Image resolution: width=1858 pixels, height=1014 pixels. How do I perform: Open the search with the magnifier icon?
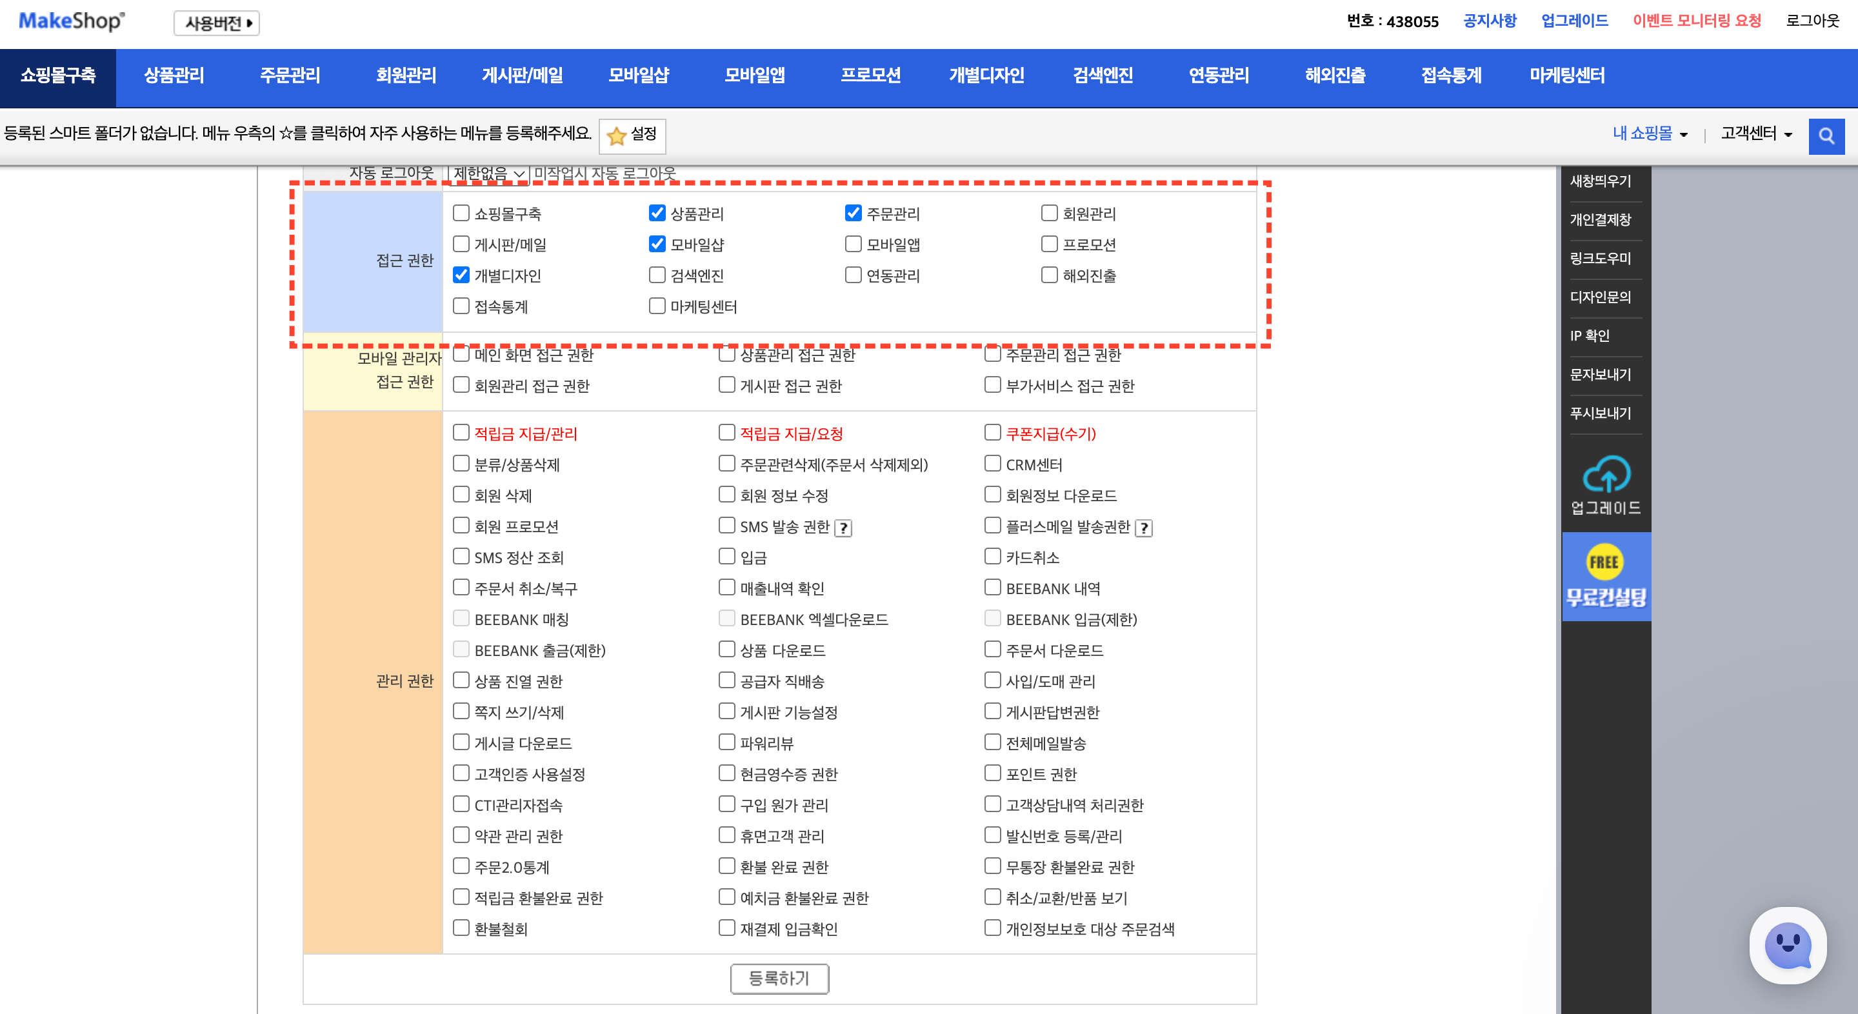pyautogui.click(x=1826, y=134)
